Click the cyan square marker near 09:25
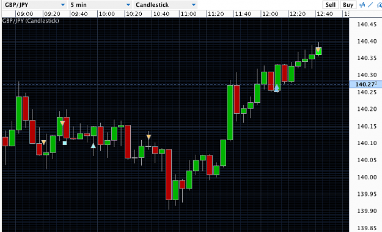 coord(65,143)
